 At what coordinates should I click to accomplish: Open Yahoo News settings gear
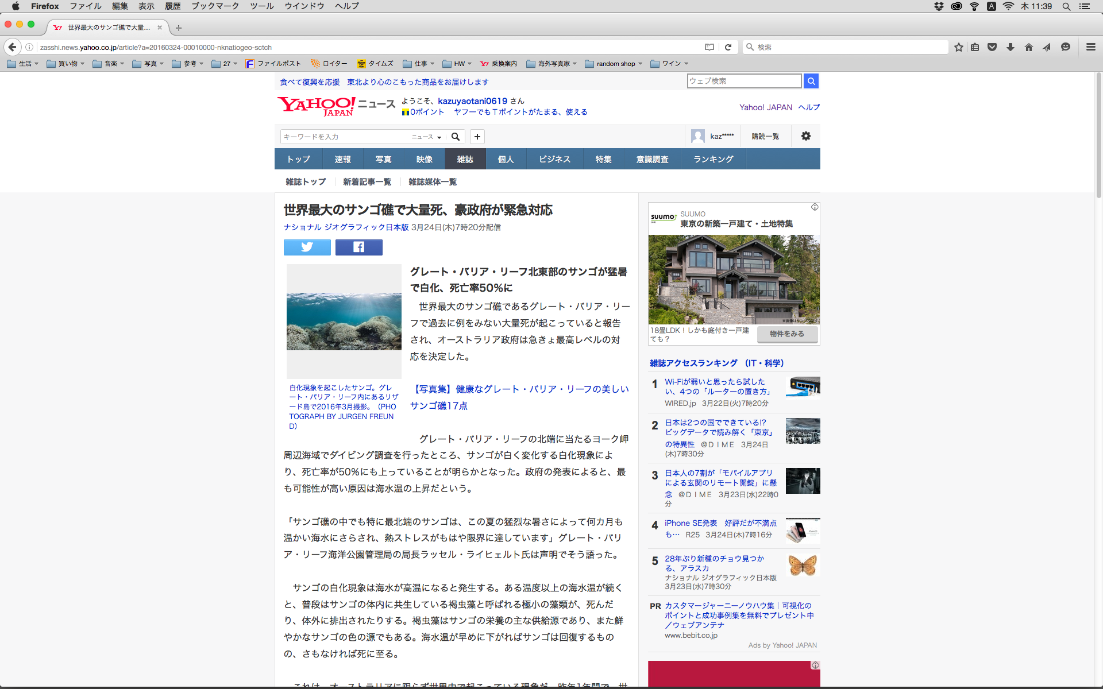pos(805,136)
